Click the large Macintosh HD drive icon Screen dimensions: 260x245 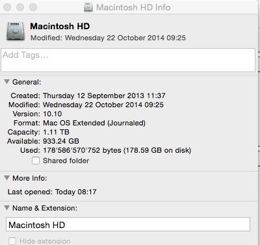[16, 31]
